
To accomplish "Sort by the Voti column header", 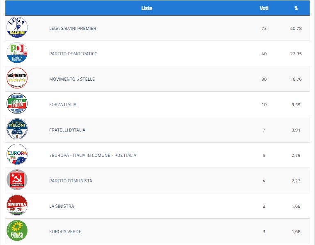I will tap(264, 8).
